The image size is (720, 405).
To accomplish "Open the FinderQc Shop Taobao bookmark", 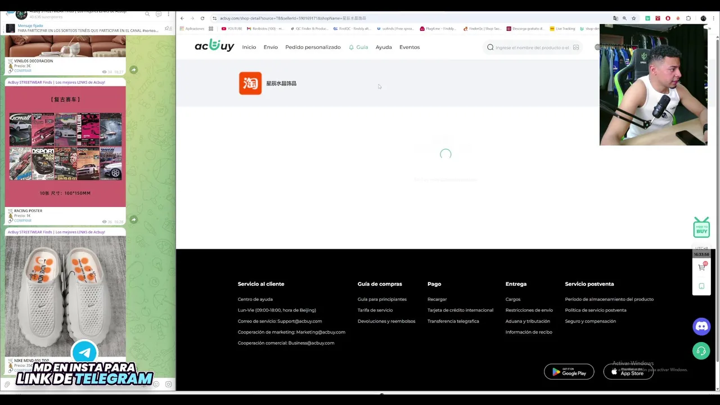I will (482, 29).
